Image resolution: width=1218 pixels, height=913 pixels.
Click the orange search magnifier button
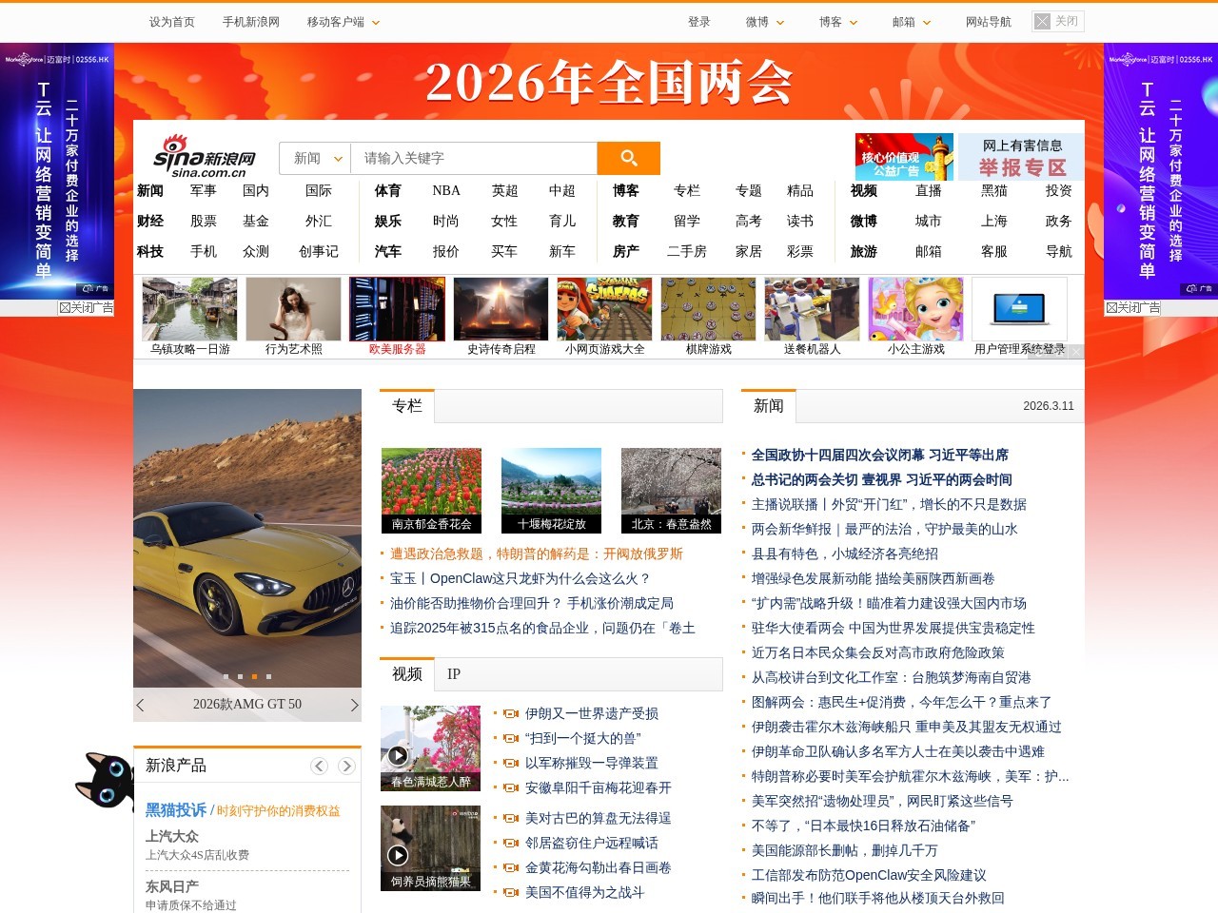click(628, 158)
